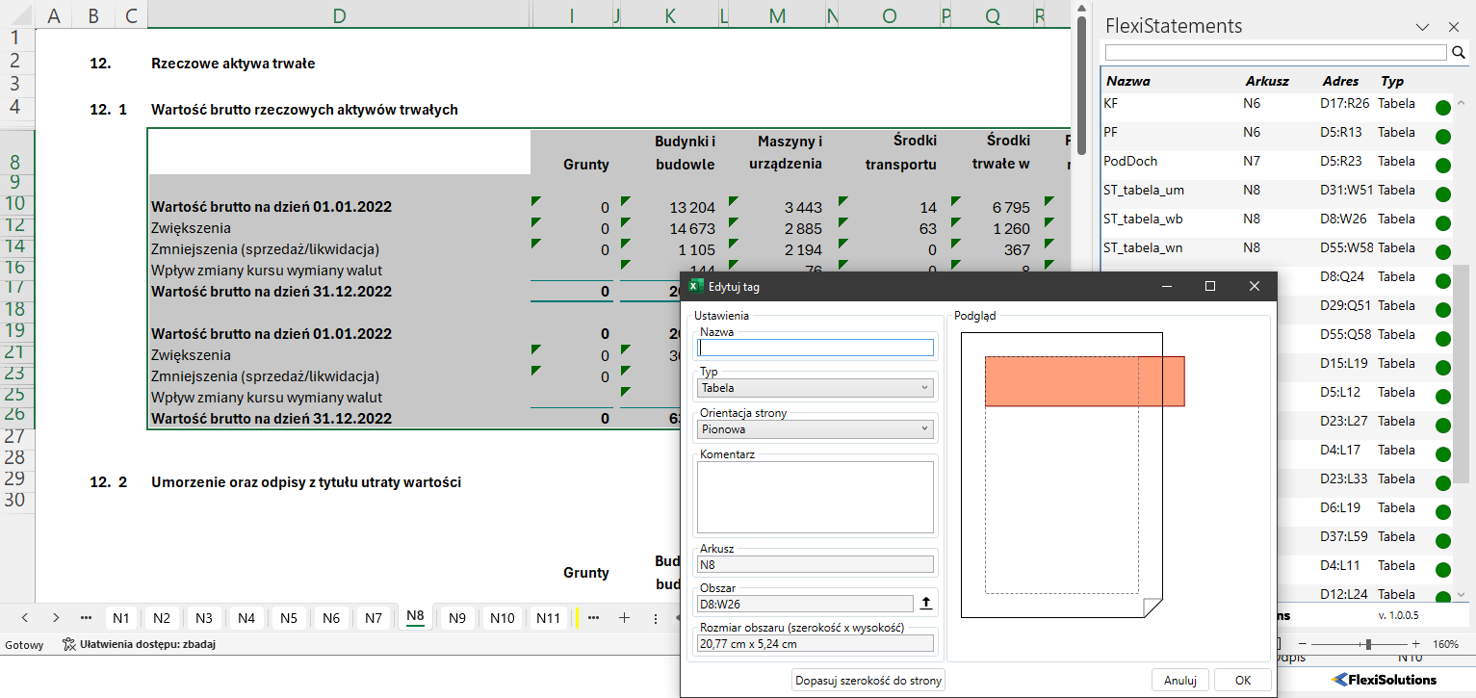Click the range selector arrow beside Obszar field

(926, 604)
